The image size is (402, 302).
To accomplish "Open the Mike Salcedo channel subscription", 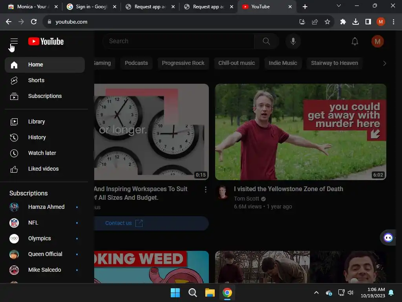I will (x=45, y=270).
